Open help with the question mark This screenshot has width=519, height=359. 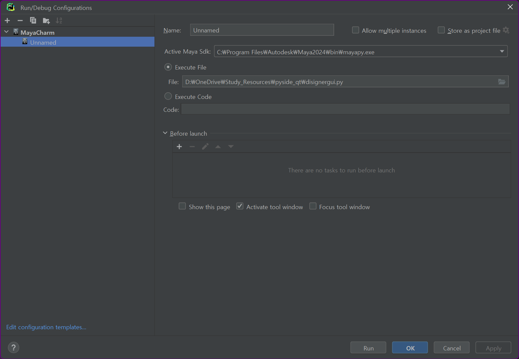tap(14, 347)
